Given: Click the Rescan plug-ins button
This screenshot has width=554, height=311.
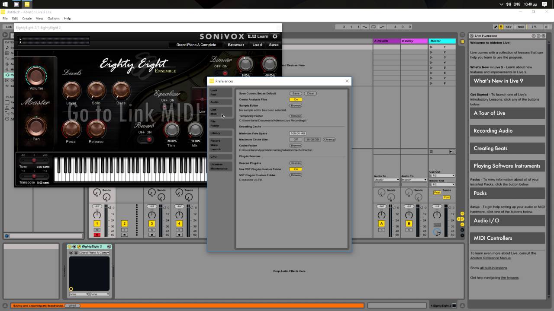Looking at the screenshot, I should [x=296, y=163].
